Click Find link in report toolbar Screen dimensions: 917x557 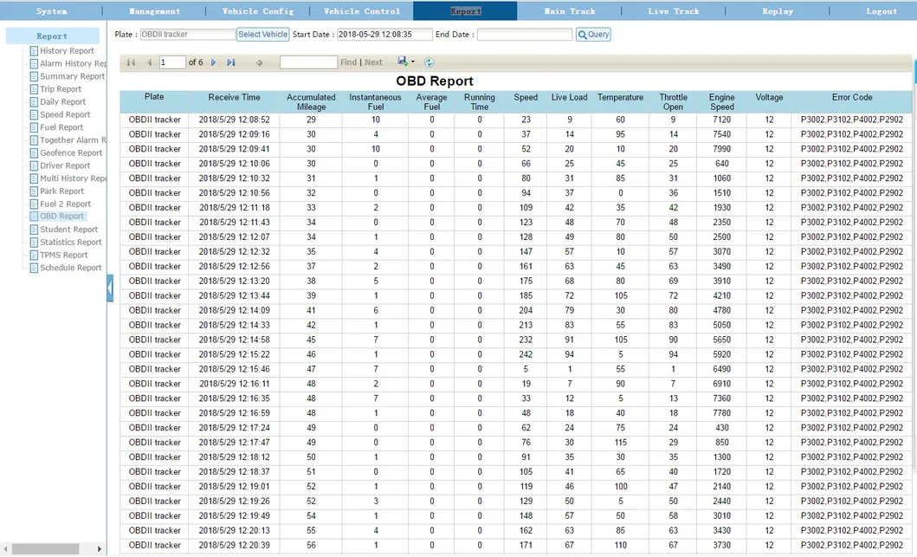tap(349, 62)
